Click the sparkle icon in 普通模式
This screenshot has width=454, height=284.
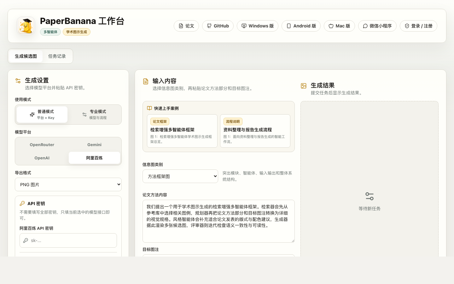point(32,115)
